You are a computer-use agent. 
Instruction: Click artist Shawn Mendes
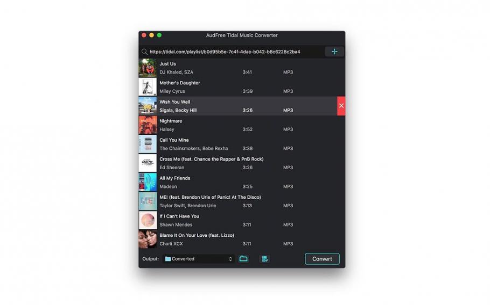pyautogui.click(x=176, y=224)
